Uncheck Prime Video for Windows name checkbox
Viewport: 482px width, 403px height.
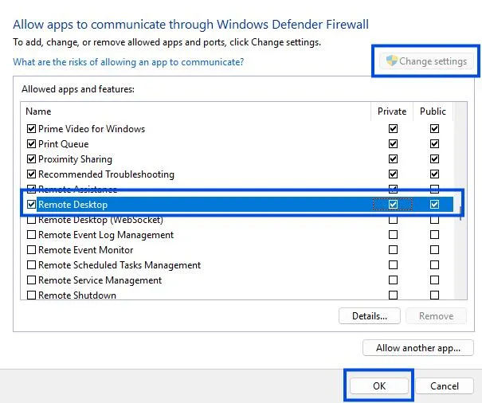pyautogui.click(x=31, y=128)
